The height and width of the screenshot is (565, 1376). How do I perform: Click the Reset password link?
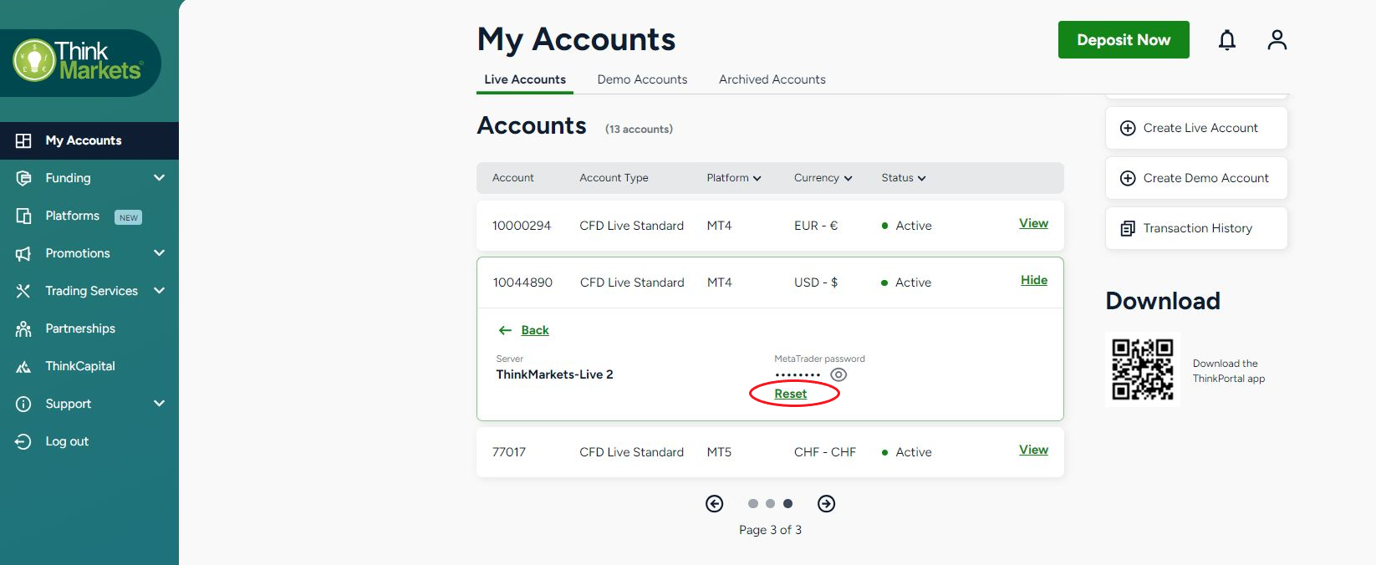click(x=790, y=394)
